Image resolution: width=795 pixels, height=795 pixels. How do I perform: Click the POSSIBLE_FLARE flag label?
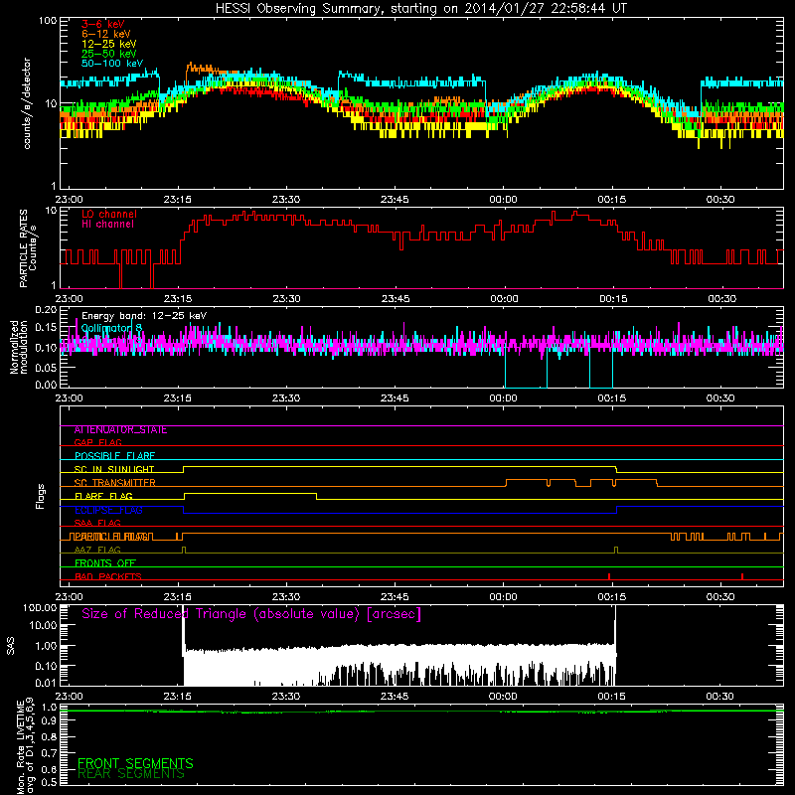pyautogui.click(x=114, y=456)
